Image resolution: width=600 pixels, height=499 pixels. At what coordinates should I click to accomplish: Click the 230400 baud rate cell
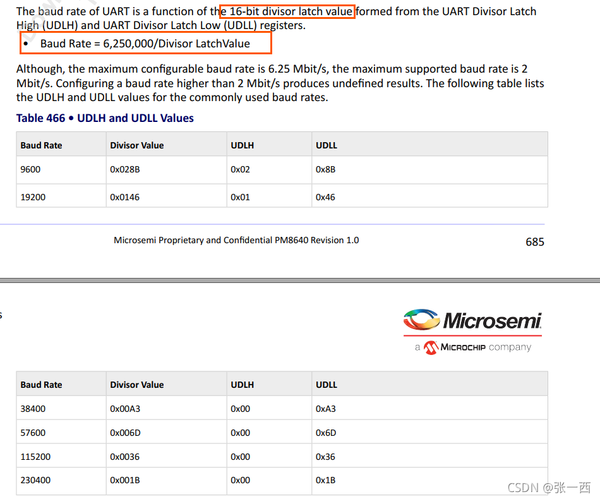pos(61,480)
